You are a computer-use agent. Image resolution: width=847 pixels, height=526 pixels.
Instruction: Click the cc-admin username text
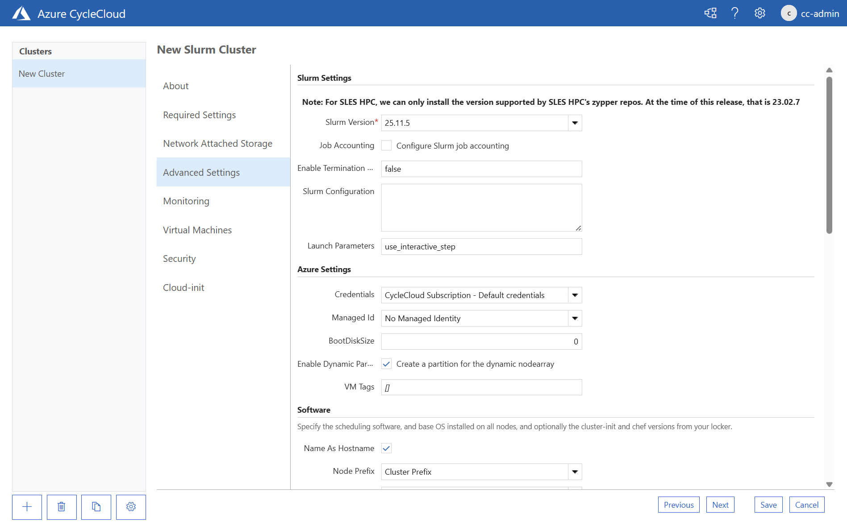coord(820,13)
